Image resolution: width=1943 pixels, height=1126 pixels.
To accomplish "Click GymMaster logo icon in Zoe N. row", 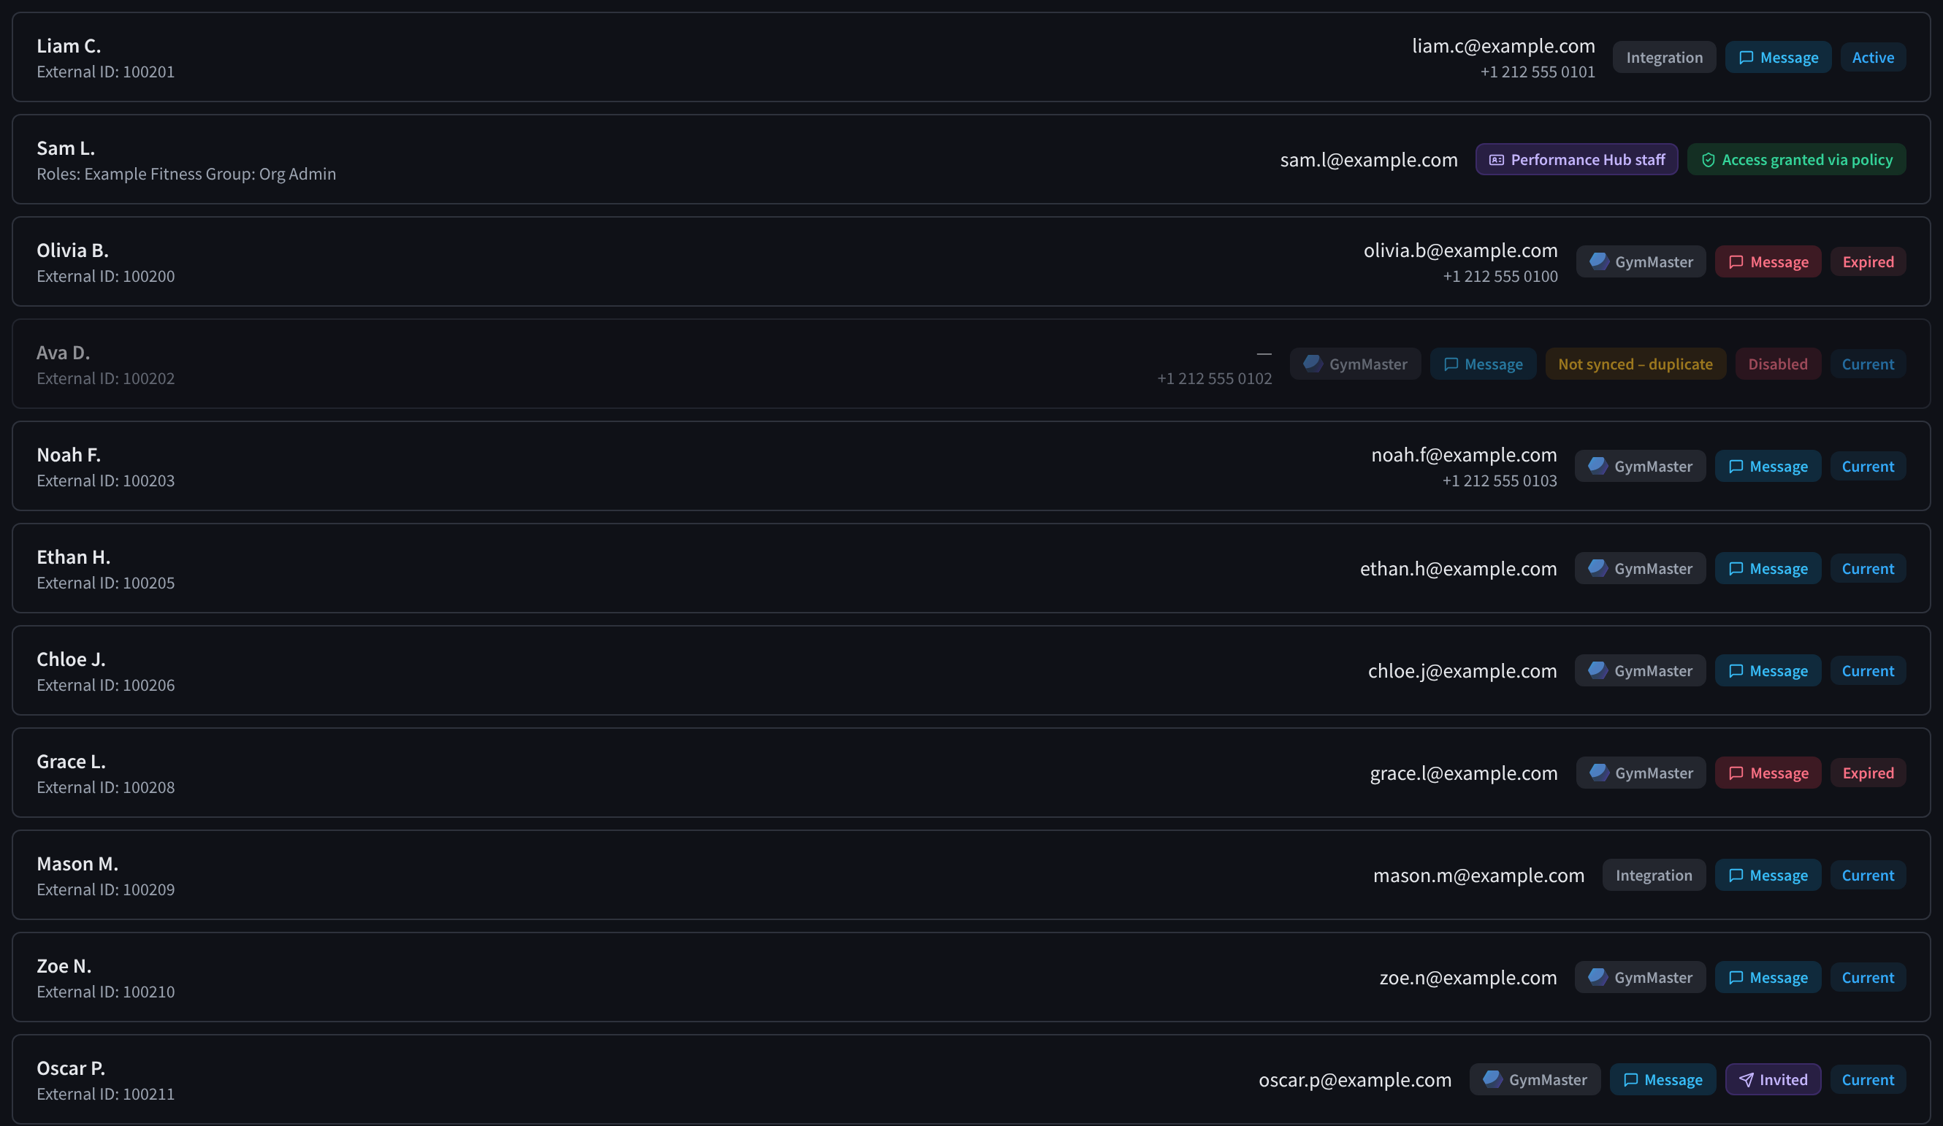I will pyautogui.click(x=1597, y=976).
